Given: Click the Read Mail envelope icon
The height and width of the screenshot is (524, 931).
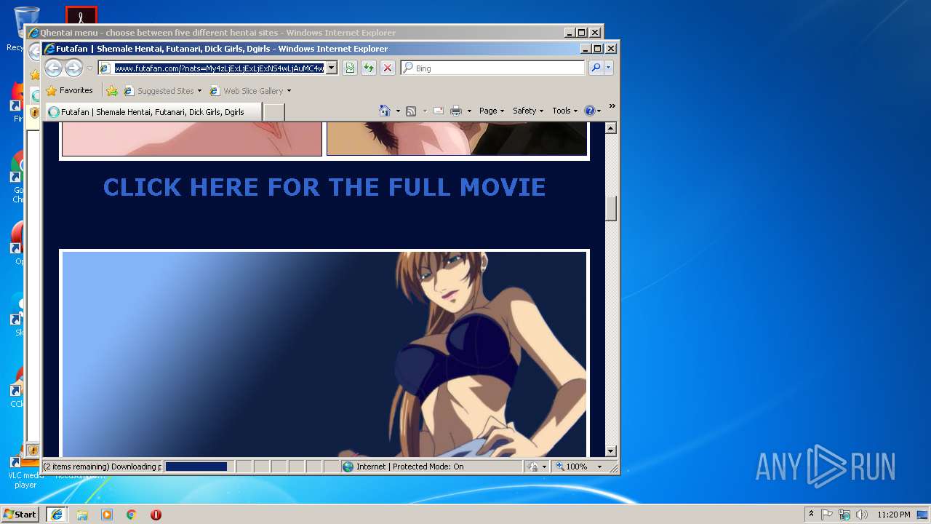Looking at the screenshot, I should pos(439,111).
